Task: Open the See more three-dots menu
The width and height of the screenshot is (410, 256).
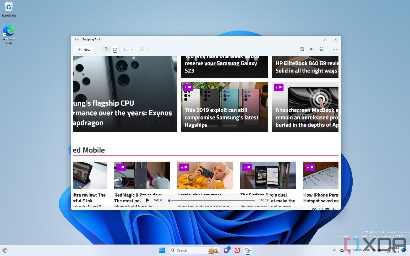Action: point(335,49)
